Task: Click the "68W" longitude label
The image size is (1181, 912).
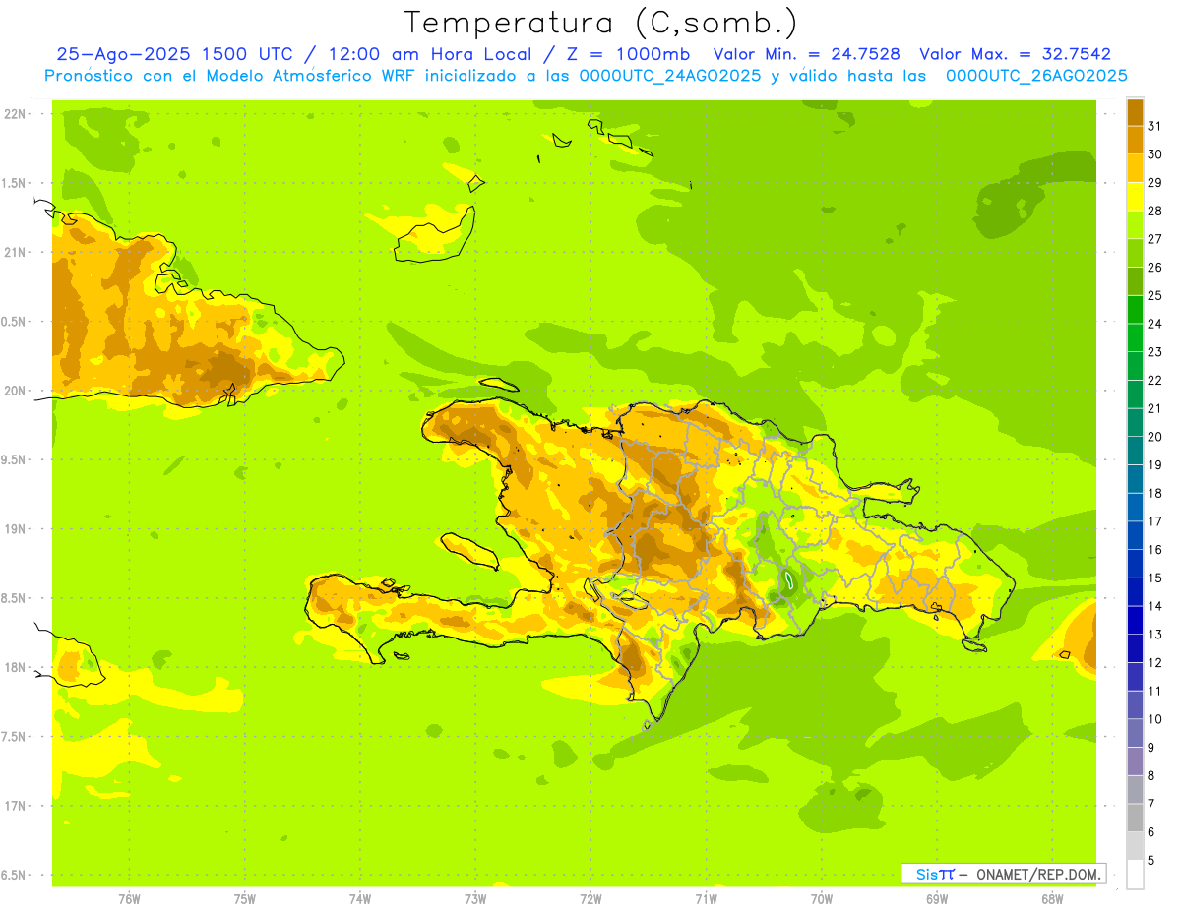Action: pyautogui.click(x=1052, y=898)
